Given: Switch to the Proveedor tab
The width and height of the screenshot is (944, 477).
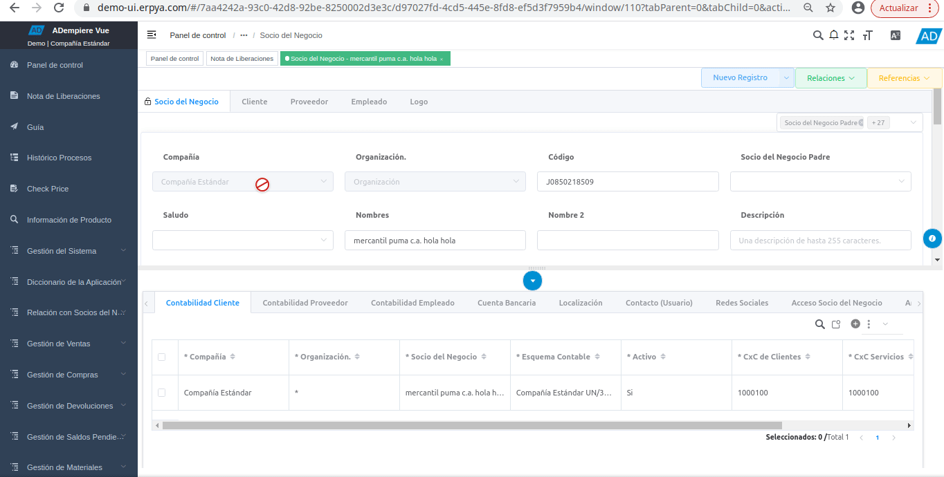Looking at the screenshot, I should (309, 102).
